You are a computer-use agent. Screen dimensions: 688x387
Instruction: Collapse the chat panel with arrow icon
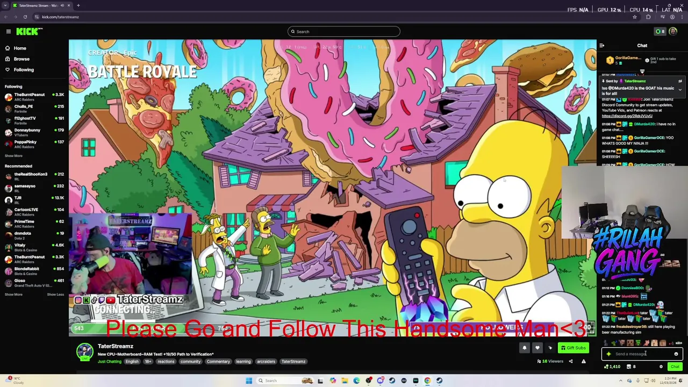pos(602,46)
